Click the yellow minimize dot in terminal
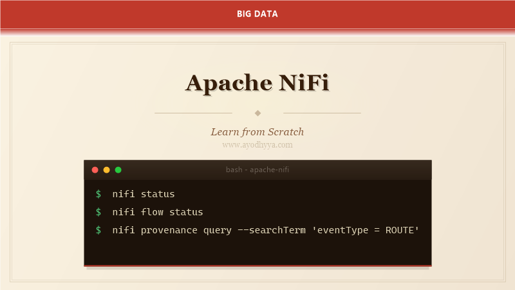The height and width of the screenshot is (290, 515). coord(106,170)
